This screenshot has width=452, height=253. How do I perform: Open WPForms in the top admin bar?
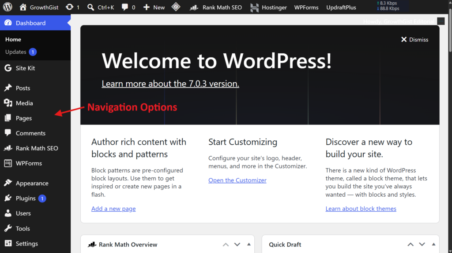click(306, 7)
